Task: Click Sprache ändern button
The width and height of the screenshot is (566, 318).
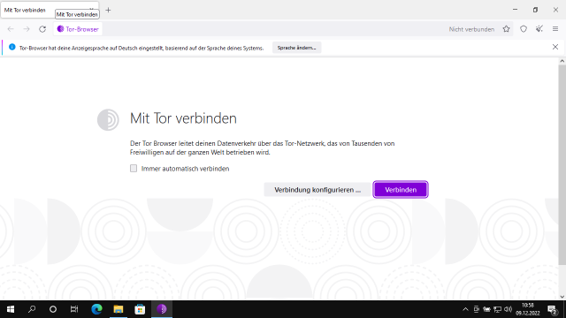Action: (x=297, y=48)
